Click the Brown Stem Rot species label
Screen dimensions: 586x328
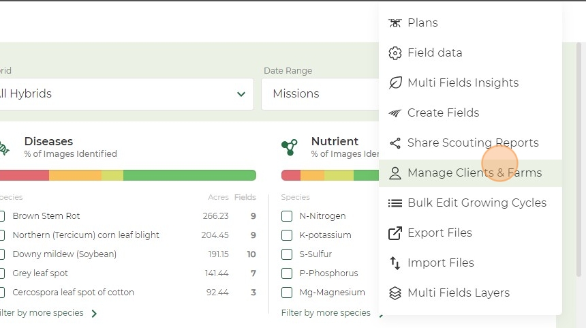(46, 216)
